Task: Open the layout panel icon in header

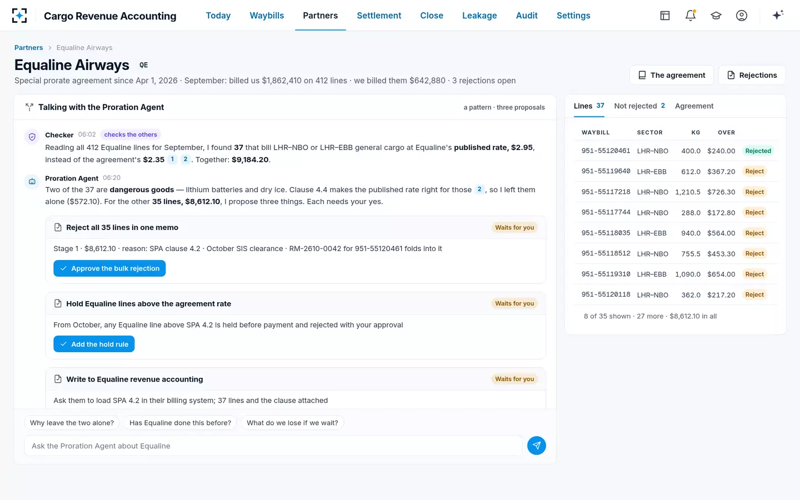Action: (665, 16)
